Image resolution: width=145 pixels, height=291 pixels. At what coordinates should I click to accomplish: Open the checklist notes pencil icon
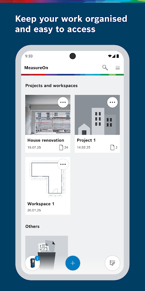(x=112, y=263)
